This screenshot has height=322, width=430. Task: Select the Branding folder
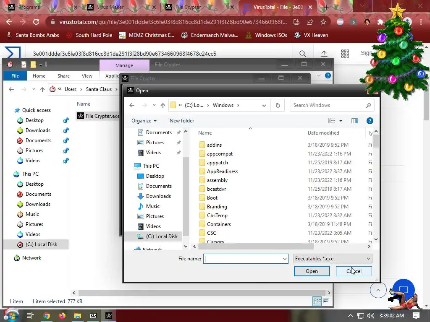click(x=217, y=206)
